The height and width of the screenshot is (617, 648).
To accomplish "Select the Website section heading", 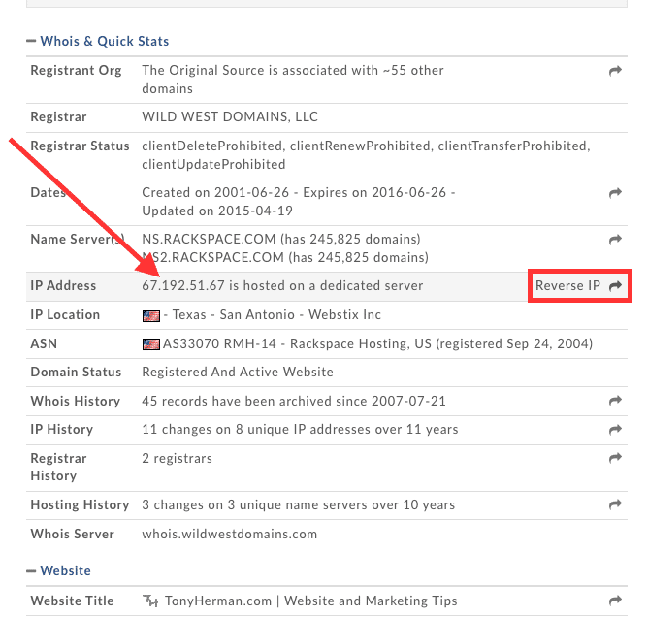I will pyautogui.click(x=65, y=570).
